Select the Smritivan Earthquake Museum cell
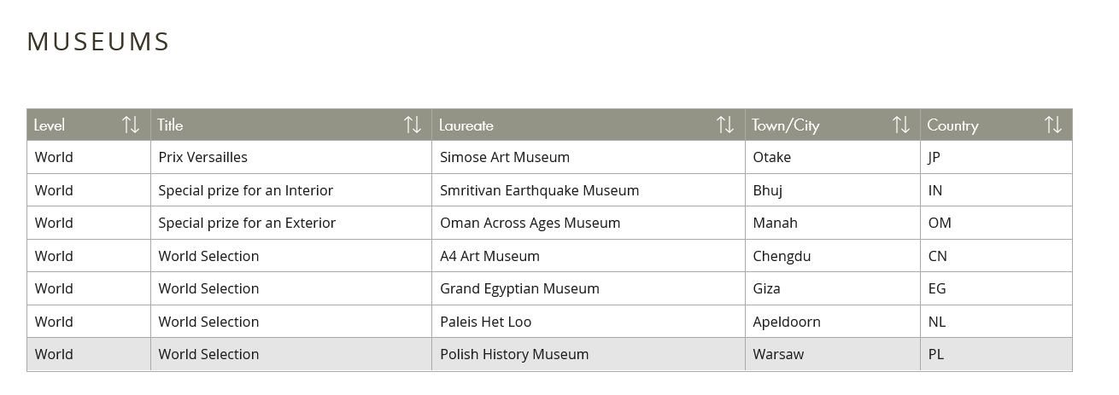The width and height of the screenshot is (1119, 395). point(539,190)
